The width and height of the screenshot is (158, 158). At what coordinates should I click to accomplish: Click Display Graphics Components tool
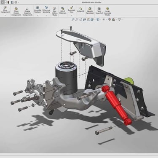click(x=27, y=11)
